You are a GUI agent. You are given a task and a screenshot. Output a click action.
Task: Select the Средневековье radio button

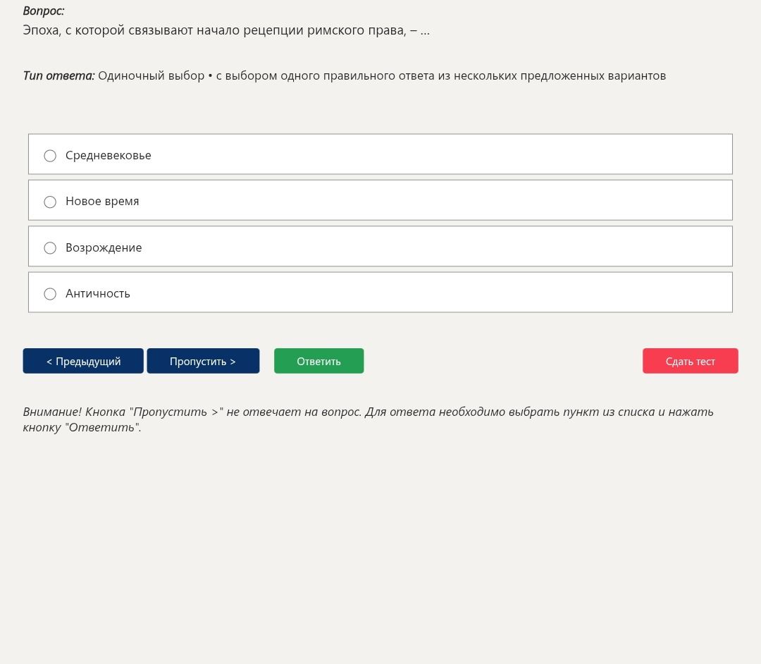(50, 156)
